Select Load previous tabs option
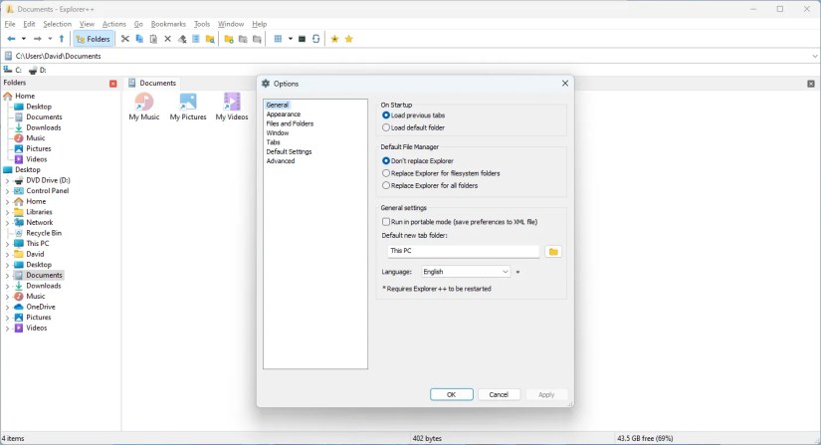This screenshot has width=821, height=445. point(413,115)
